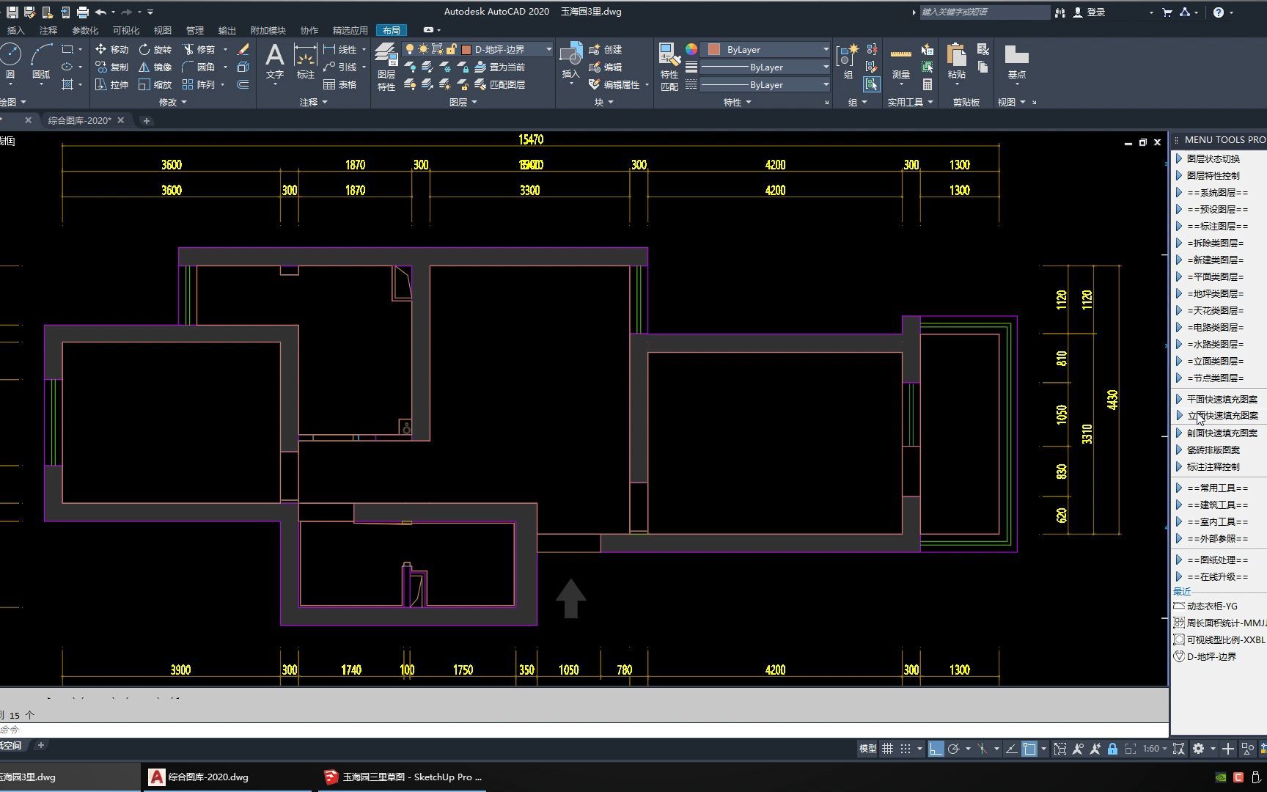Toggle the layer on/off lightbulb in layer dropdown

pos(410,49)
